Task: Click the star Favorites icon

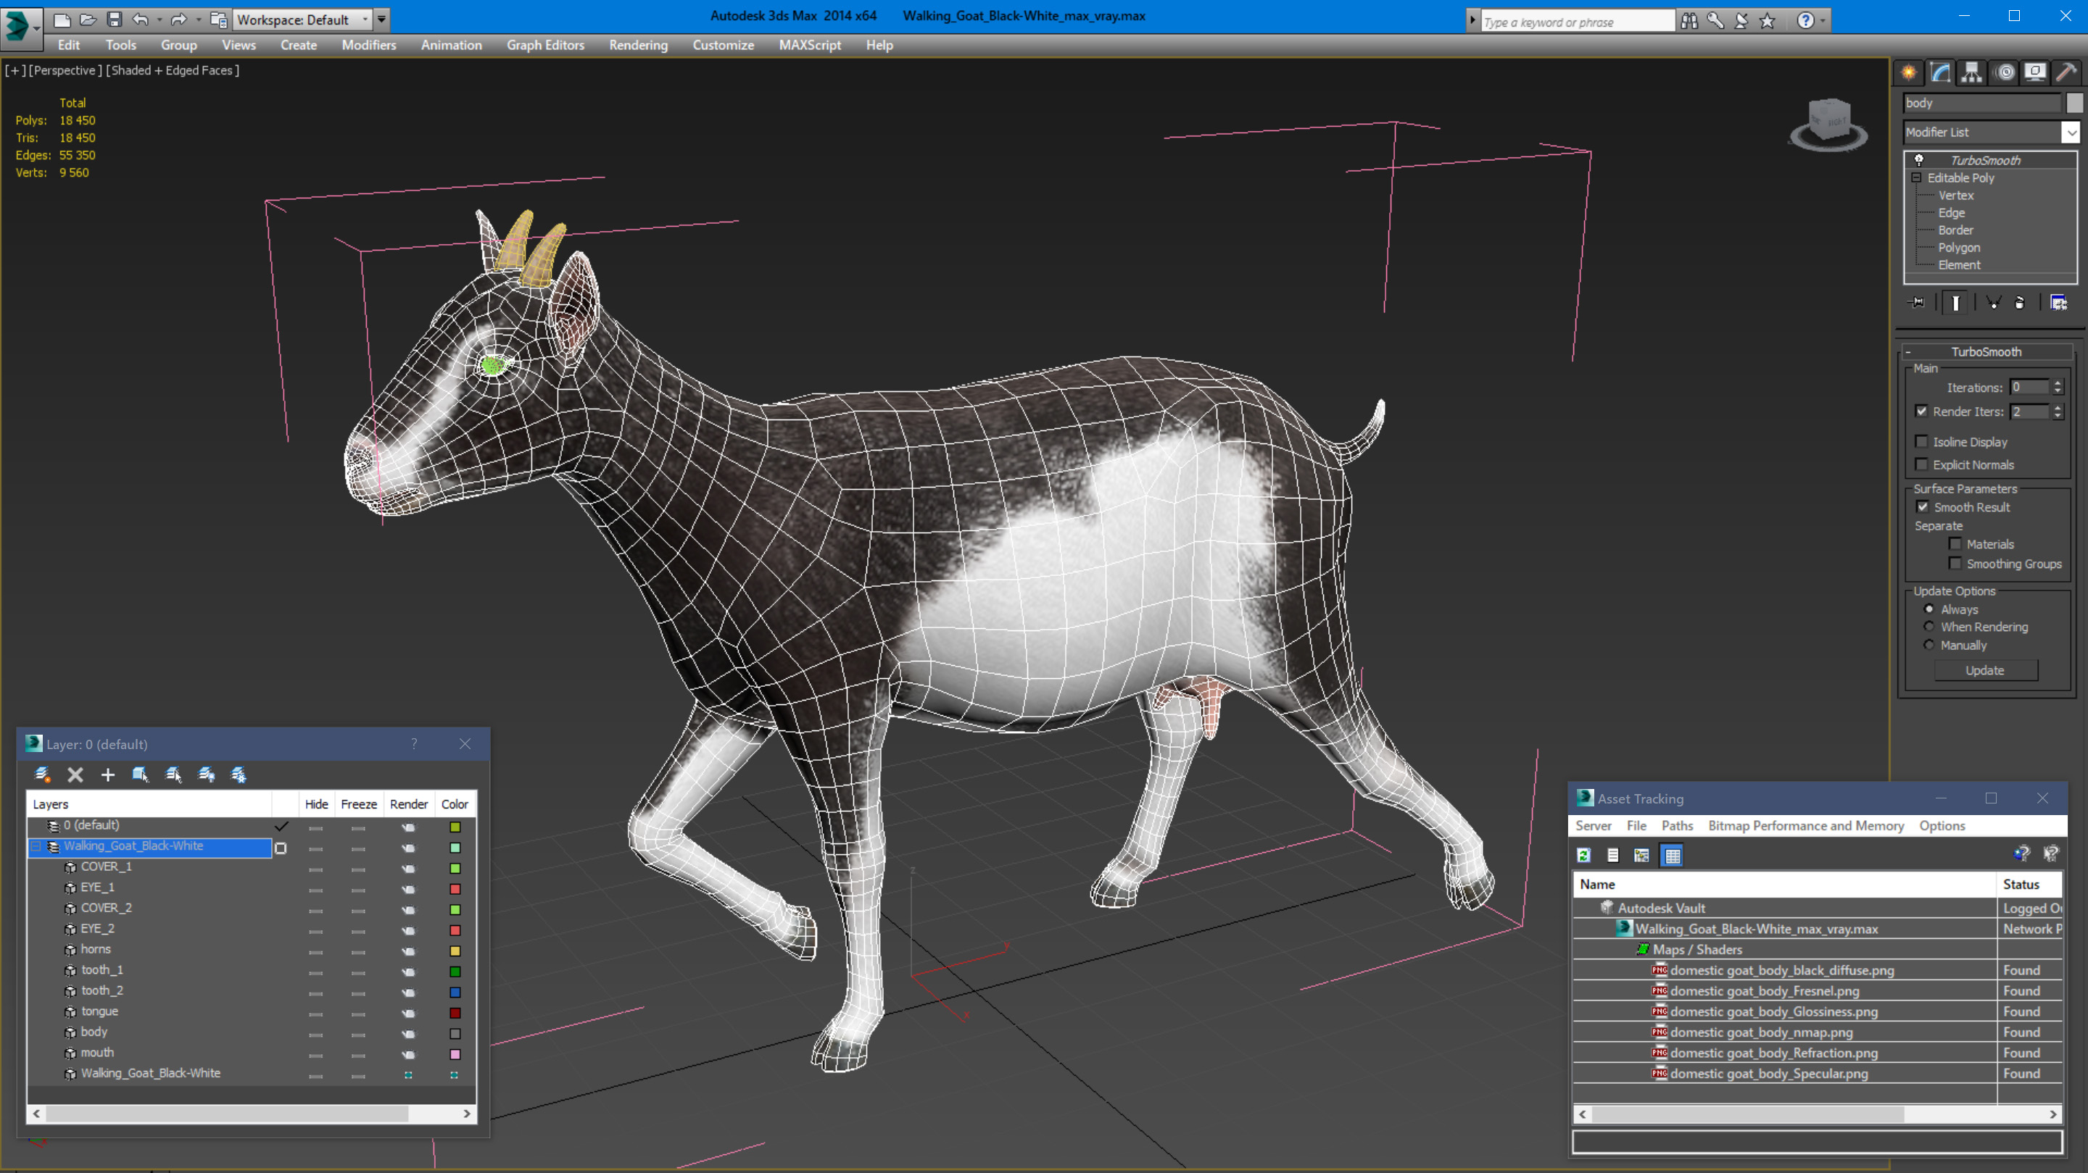Action: 1767,21
